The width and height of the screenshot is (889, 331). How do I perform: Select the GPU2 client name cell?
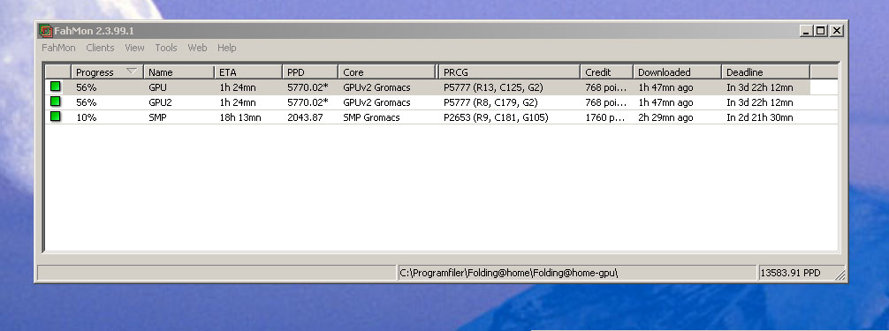161,102
